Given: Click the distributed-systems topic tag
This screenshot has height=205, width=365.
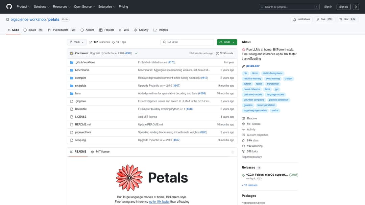Looking at the screenshot, I should point(273,74).
